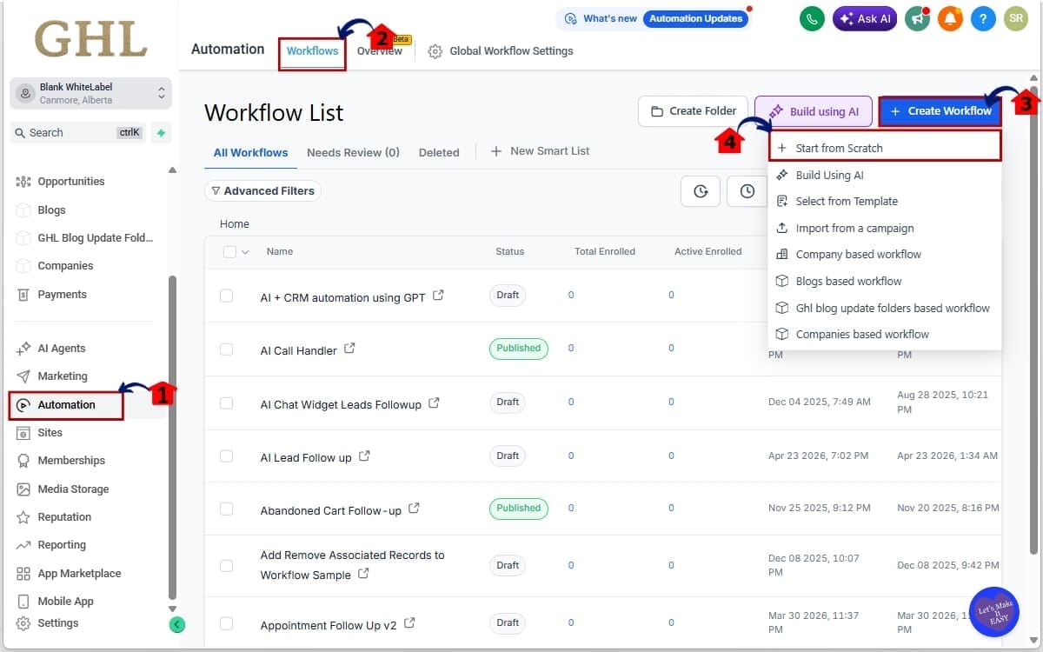Viewport: 1043px width, 652px height.
Task: Choose Import from a campaign
Action: click(885, 228)
